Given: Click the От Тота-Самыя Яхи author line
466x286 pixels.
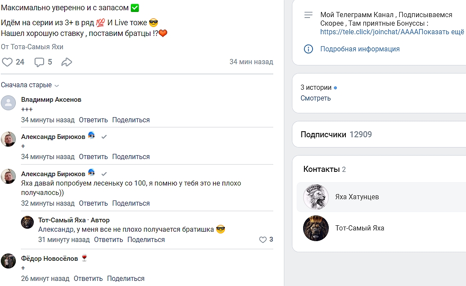Looking at the screenshot, I should (32, 47).
